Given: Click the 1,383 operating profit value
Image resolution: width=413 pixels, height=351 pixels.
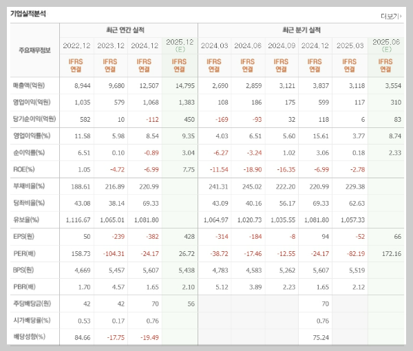Looking at the screenshot, I should [187, 103].
